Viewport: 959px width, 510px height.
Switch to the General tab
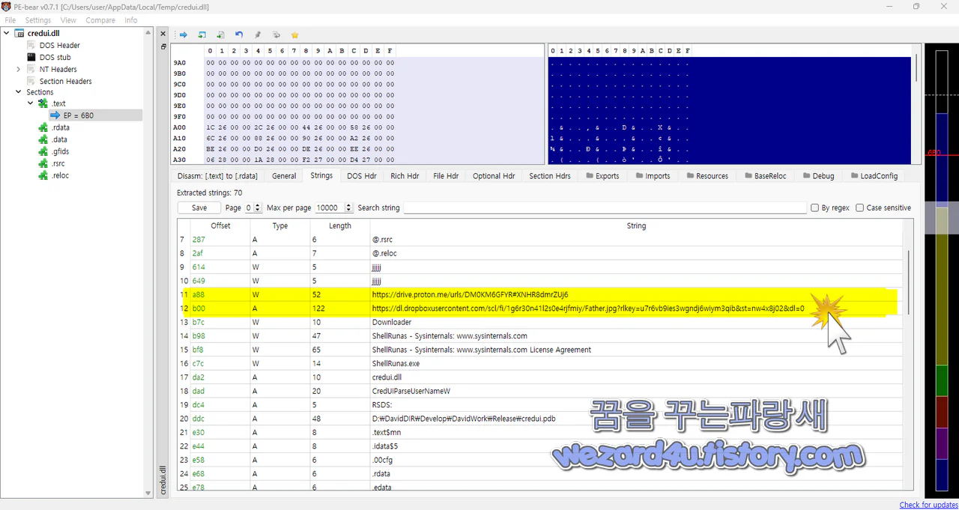(x=284, y=176)
